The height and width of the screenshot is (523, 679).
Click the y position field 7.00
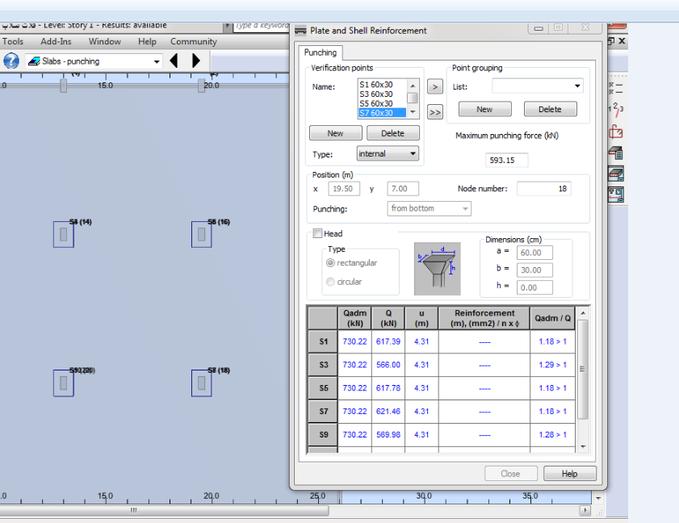(403, 189)
